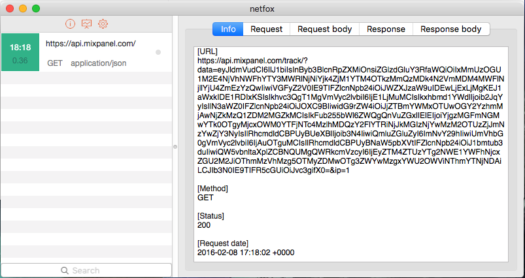525x278 pixels.
Task: Open the Request body tab
Action: click(324, 29)
